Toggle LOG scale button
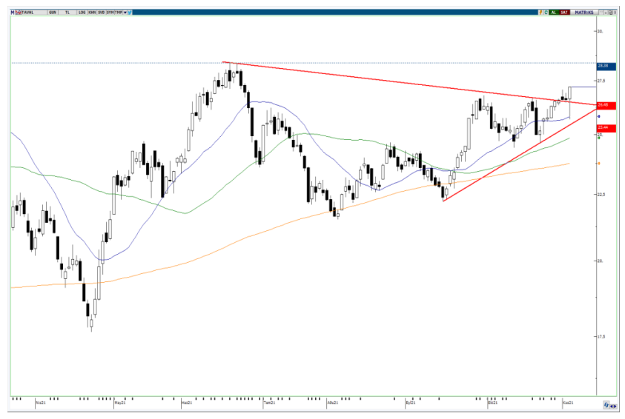This screenshot has width=625, height=419. pos(82,13)
